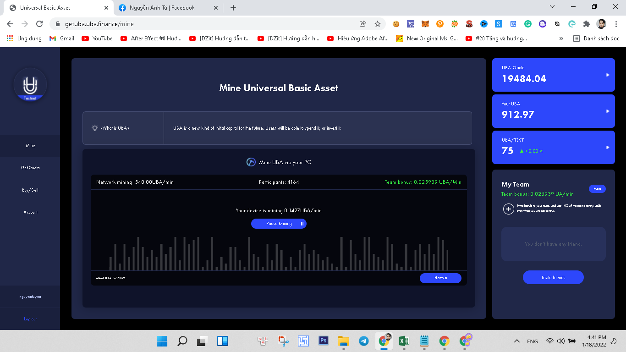Open the YouTube bookmark

97,38
